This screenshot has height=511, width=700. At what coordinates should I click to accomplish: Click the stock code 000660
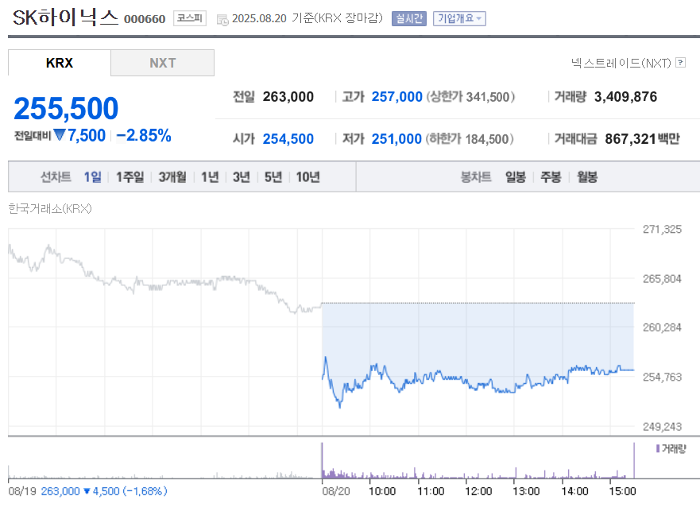click(x=145, y=19)
